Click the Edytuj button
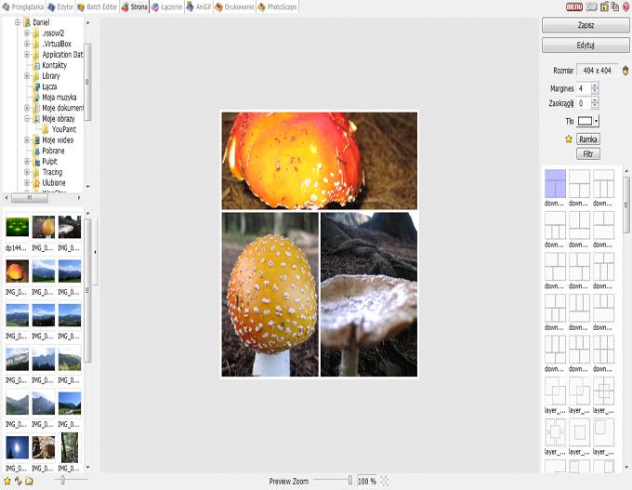The image size is (632, 490). point(586,45)
